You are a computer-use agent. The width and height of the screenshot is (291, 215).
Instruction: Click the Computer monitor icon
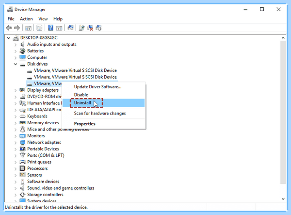22,57
